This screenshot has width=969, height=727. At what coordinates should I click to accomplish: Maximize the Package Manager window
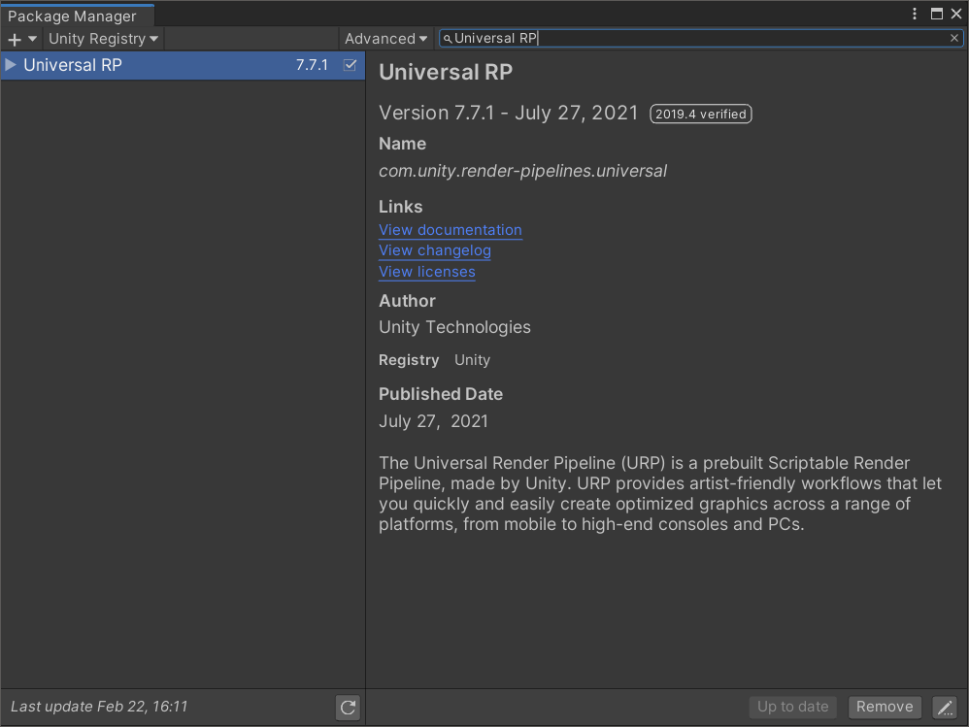click(936, 14)
